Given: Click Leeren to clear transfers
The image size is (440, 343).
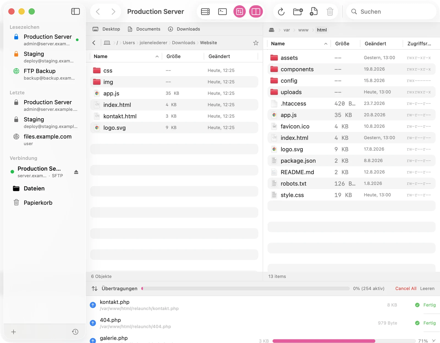Looking at the screenshot, I should point(427,289).
